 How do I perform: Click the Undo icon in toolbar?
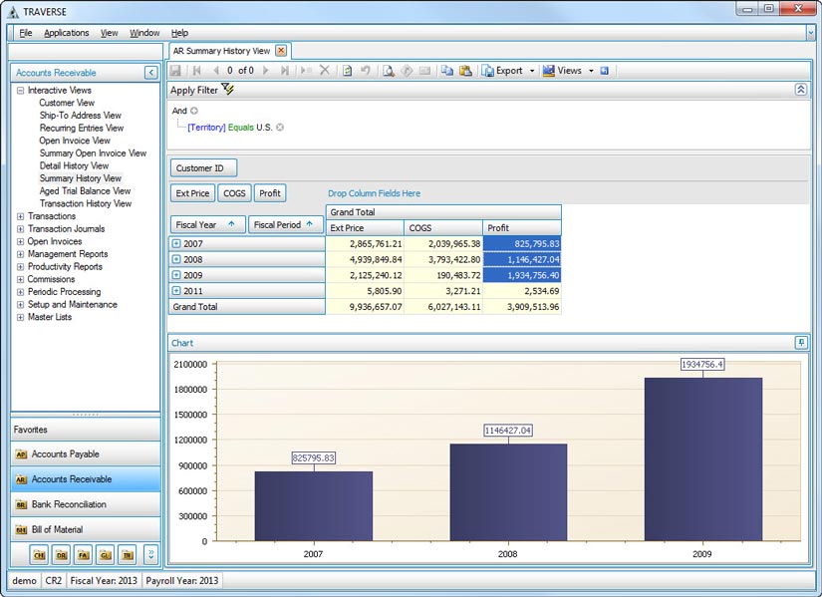pyautogui.click(x=366, y=71)
